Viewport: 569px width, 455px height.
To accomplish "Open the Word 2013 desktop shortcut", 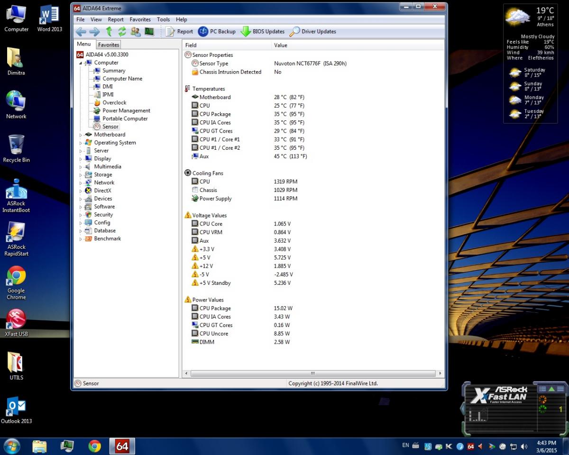I will coord(50,19).
